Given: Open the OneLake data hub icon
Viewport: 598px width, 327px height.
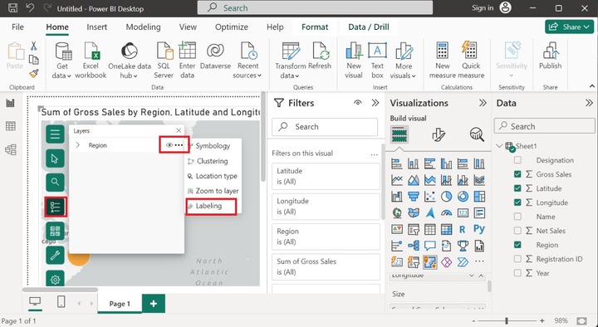Looking at the screenshot, I should [130, 51].
